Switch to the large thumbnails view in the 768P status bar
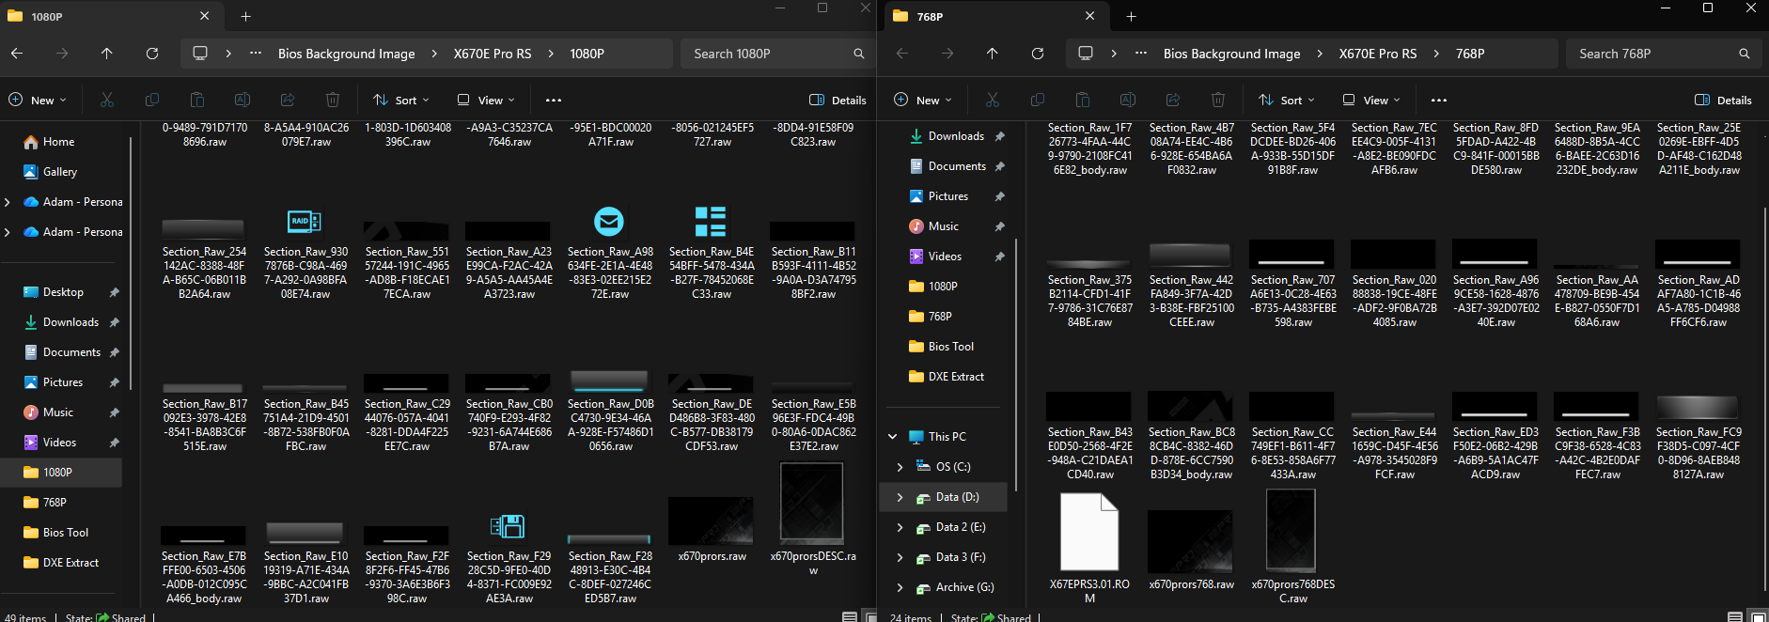Screen dimensions: 1769x622 click(x=1758, y=617)
